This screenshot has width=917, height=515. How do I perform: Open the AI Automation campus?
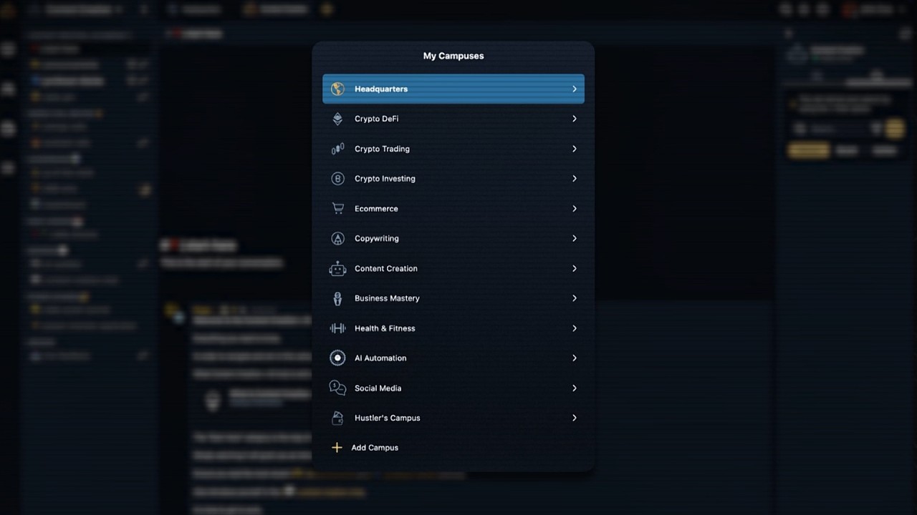380,358
